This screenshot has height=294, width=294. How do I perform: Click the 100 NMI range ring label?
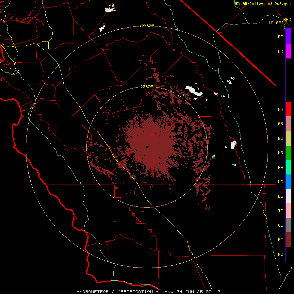click(147, 26)
